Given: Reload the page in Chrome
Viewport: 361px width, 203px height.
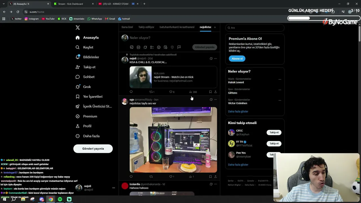Looking at the screenshot, I should click(18, 12).
